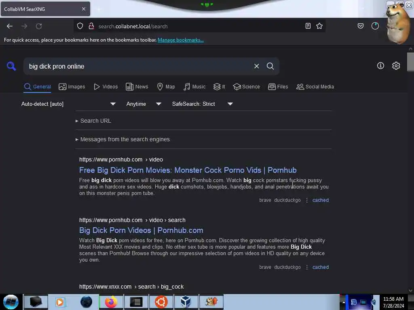The height and width of the screenshot is (310, 414).
Task: Switch to the News category tab
Action: [x=137, y=87]
